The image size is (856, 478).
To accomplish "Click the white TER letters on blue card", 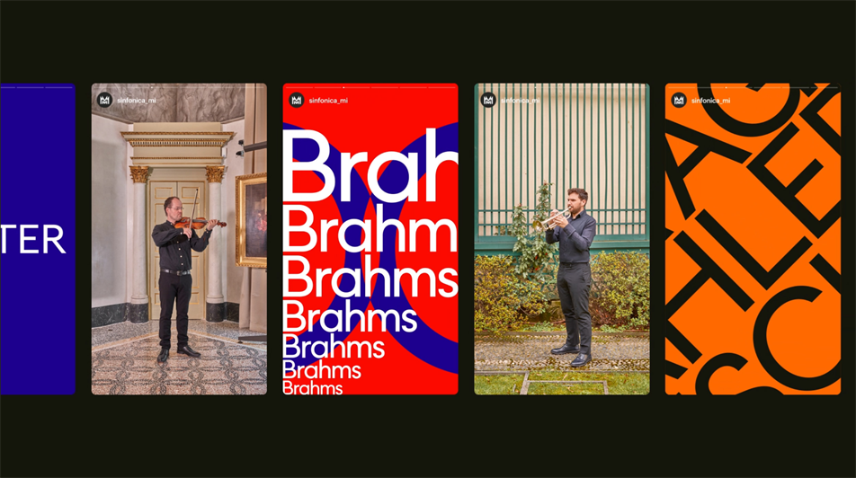I will click(x=33, y=239).
